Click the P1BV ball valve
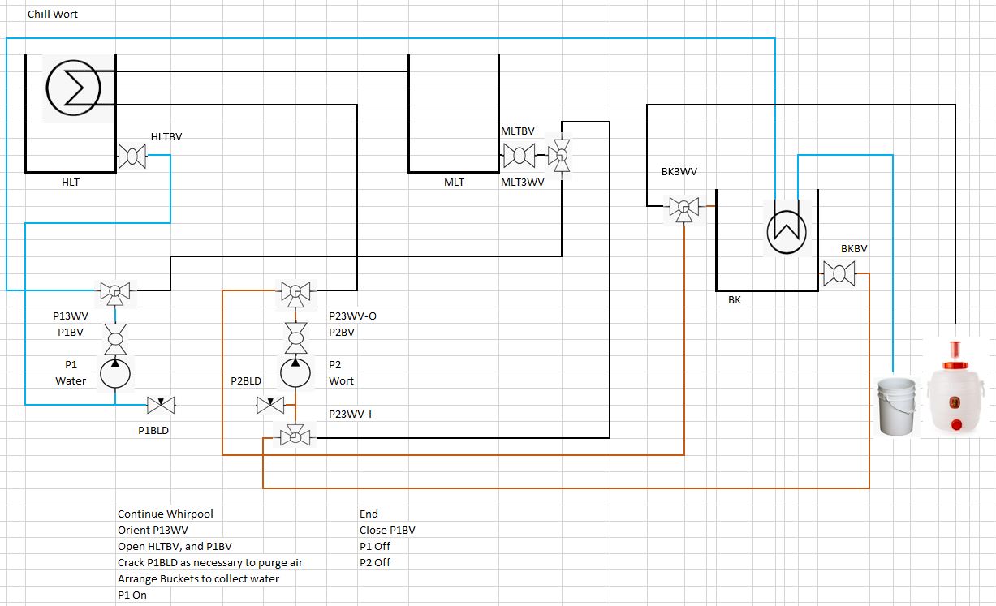The width and height of the screenshot is (996, 606). pyautogui.click(x=114, y=333)
